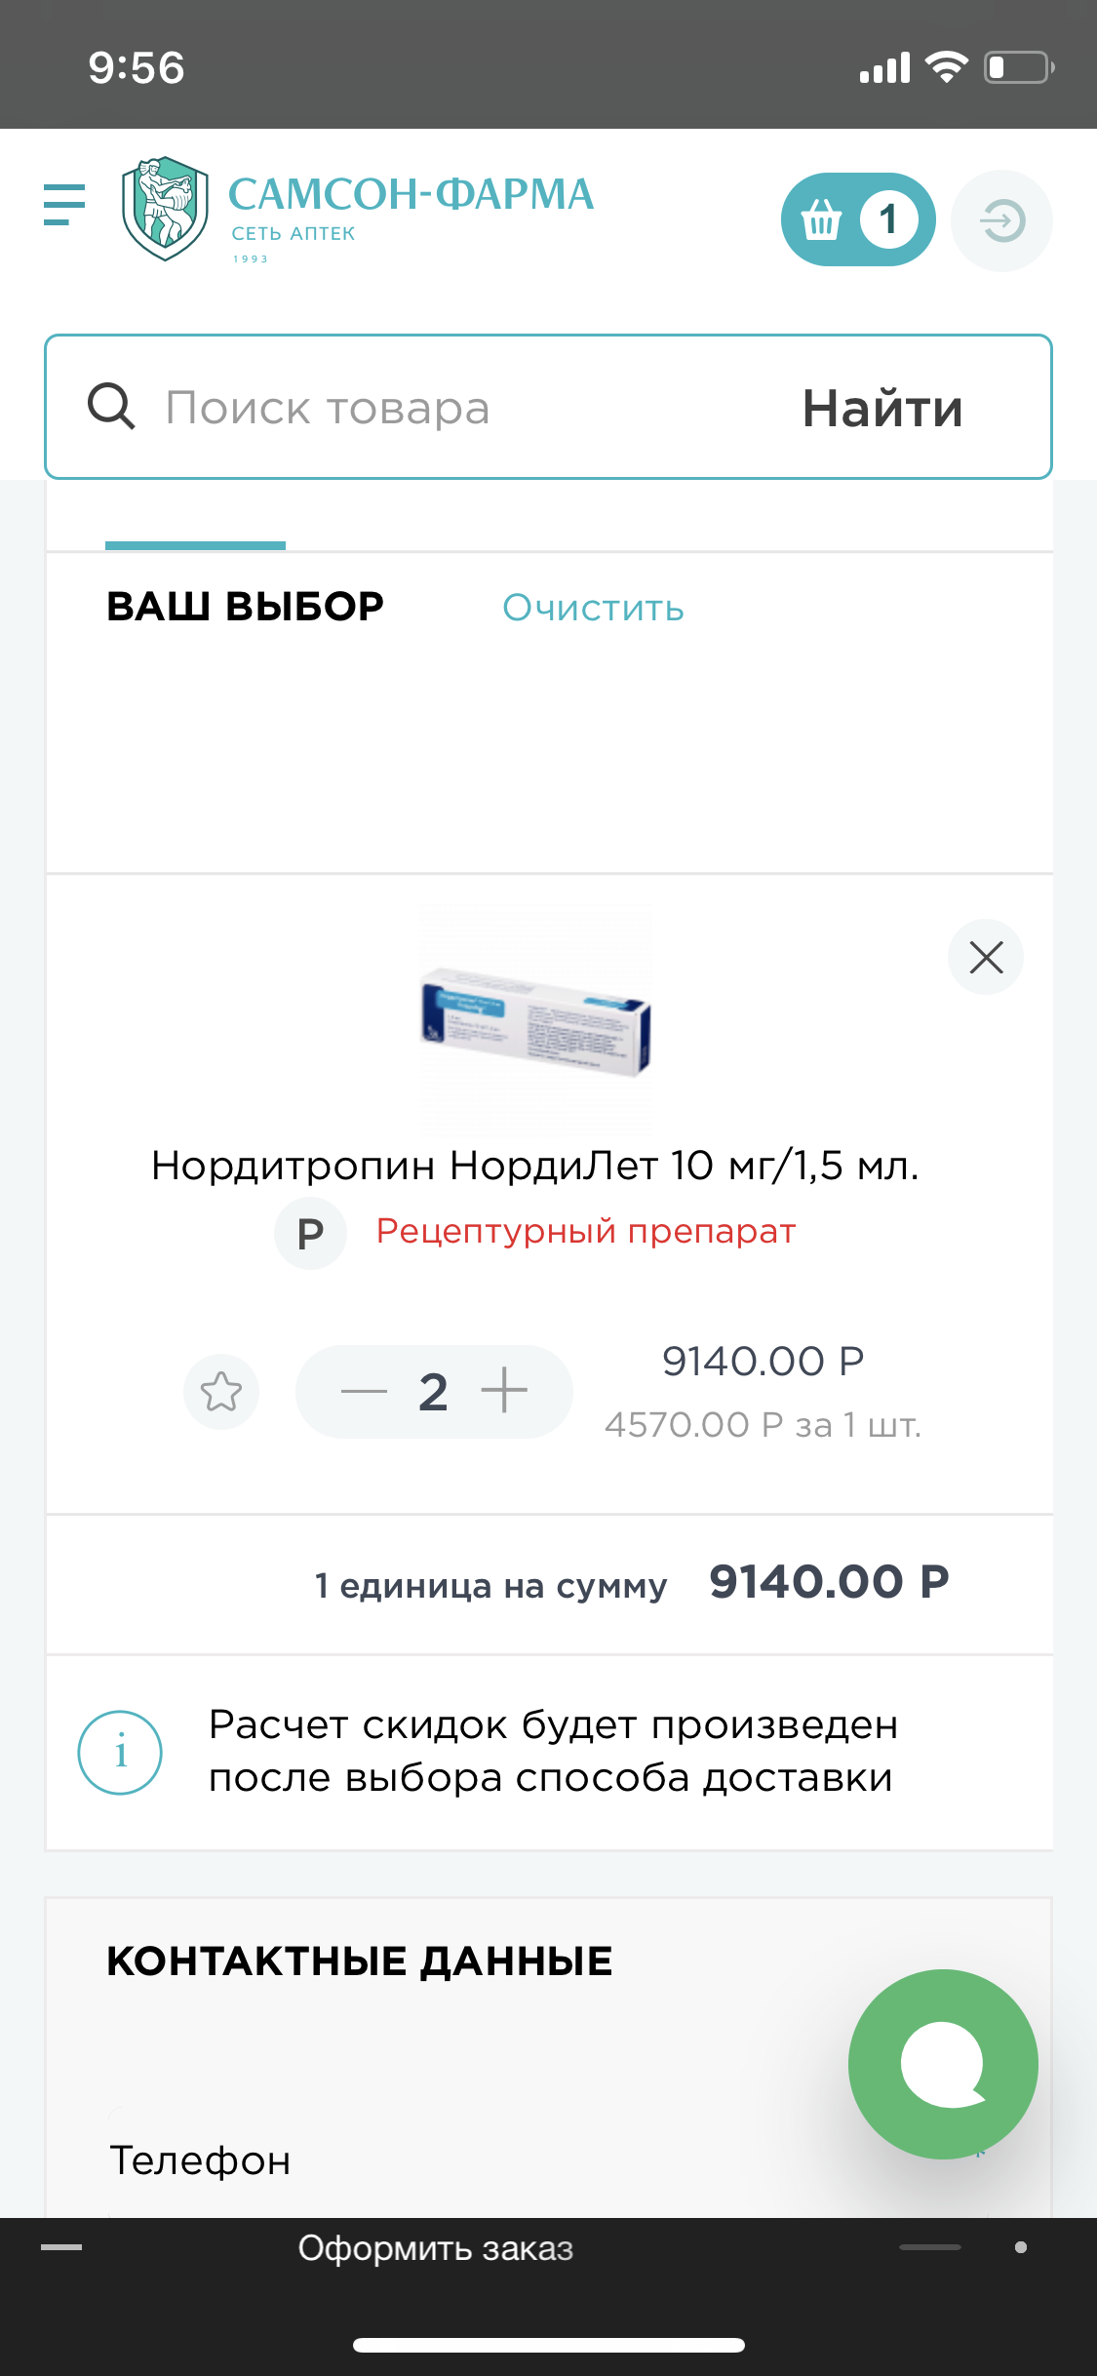Click the Найти search button
The width and height of the screenshot is (1097, 2376).
pos(882,408)
